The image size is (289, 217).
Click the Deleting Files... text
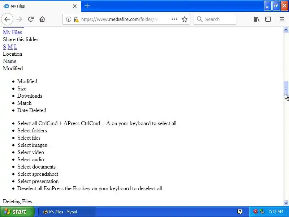point(20,201)
